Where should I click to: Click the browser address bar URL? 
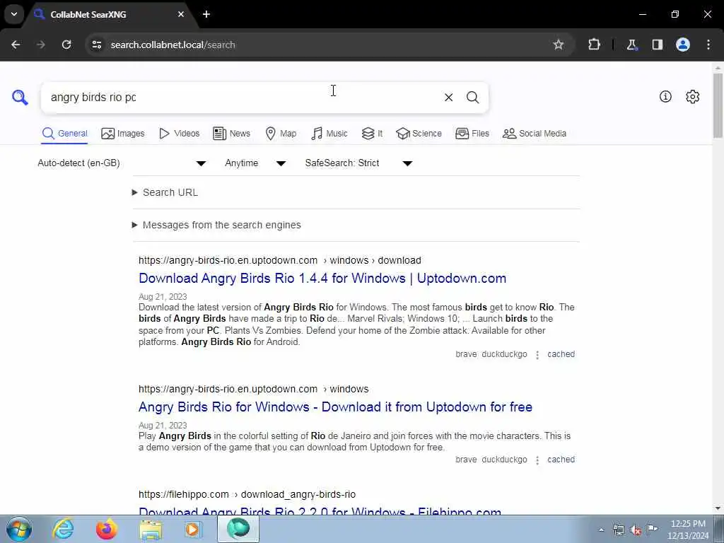click(x=173, y=45)
